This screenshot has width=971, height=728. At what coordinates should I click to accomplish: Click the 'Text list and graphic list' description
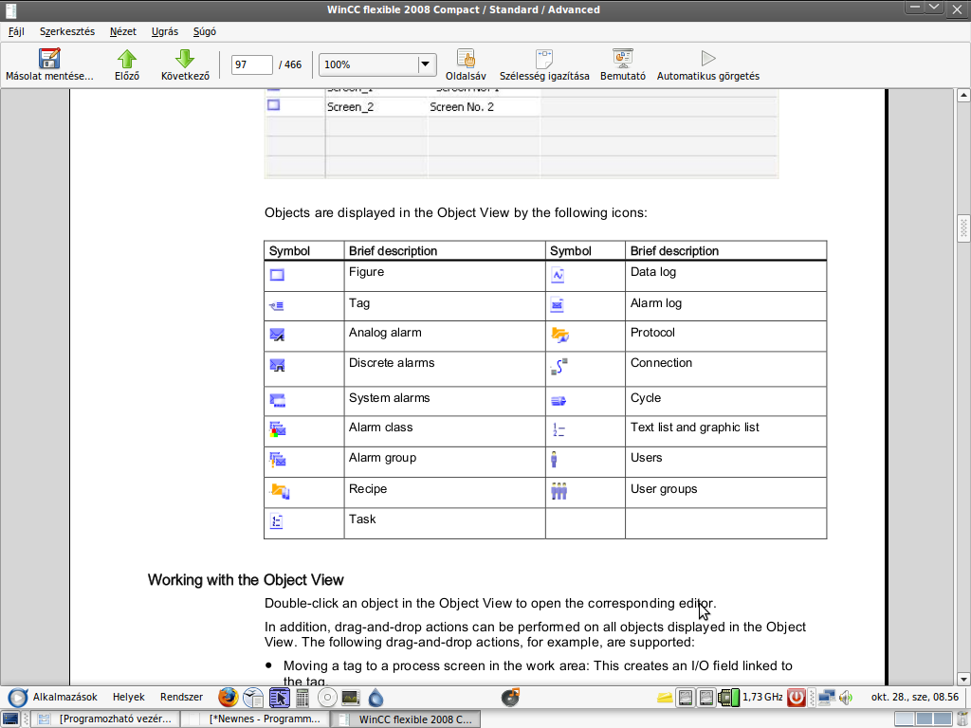coord(694,428)
